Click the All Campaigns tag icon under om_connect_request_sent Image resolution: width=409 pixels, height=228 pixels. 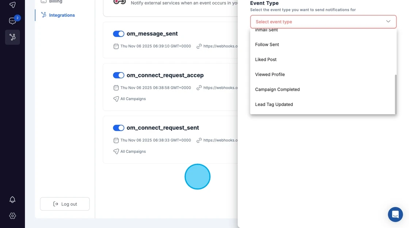(116, 151)
